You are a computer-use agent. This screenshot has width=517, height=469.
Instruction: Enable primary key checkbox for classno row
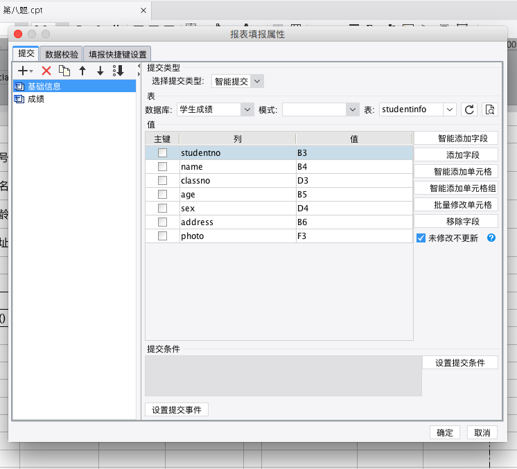[162, 180]
